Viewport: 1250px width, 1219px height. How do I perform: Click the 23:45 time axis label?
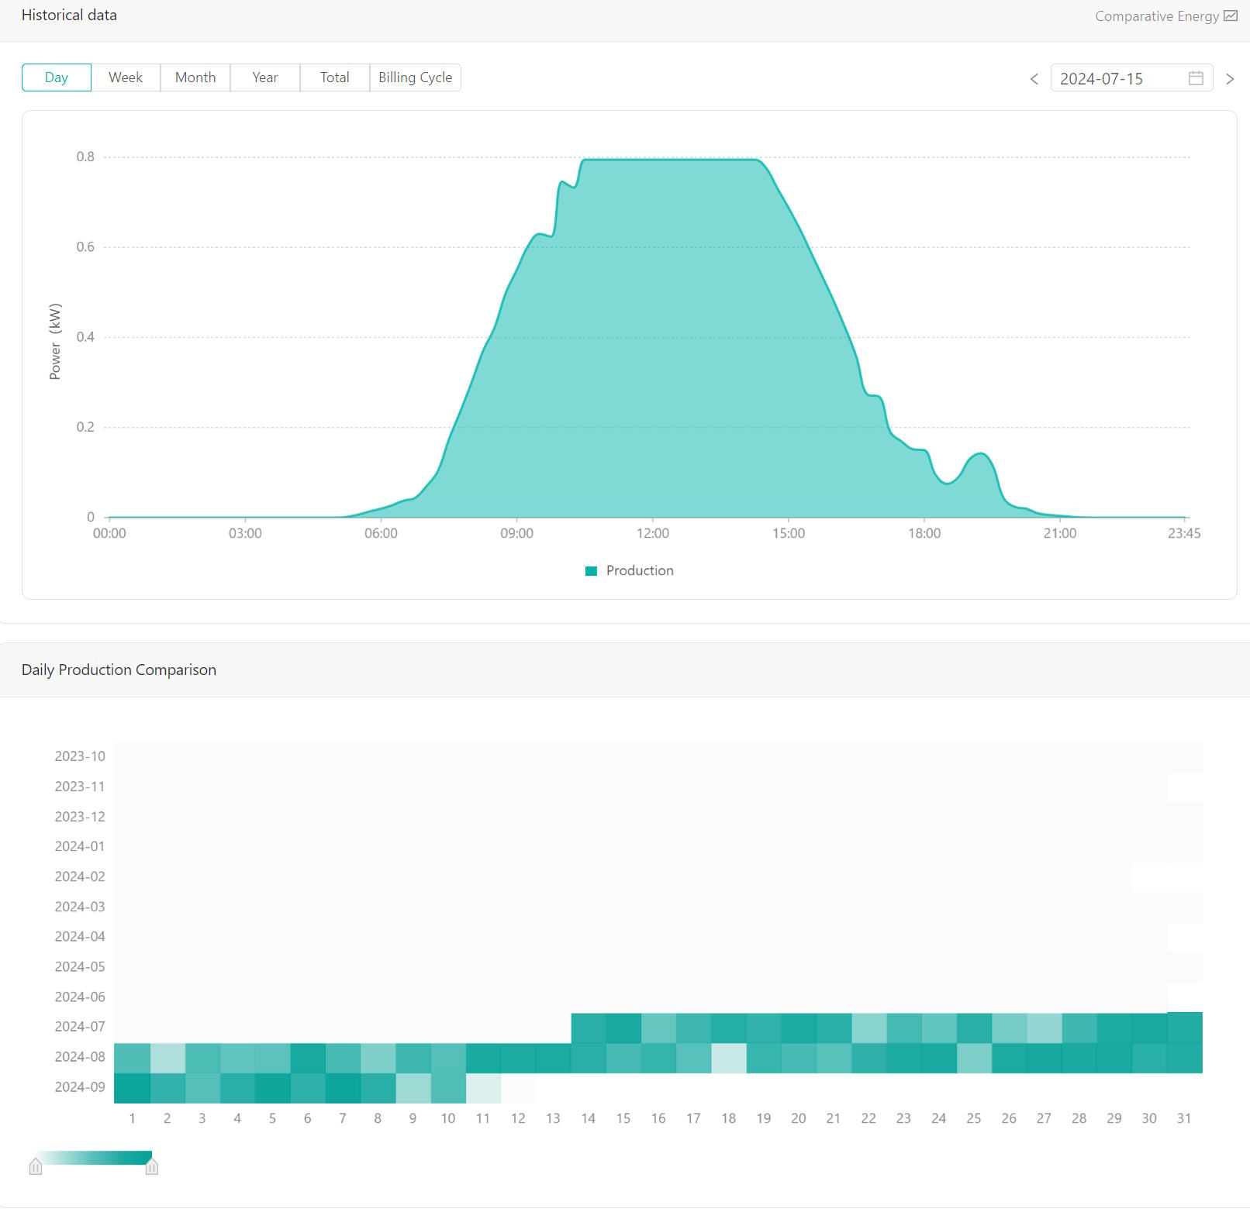(x=1184, y=533)
